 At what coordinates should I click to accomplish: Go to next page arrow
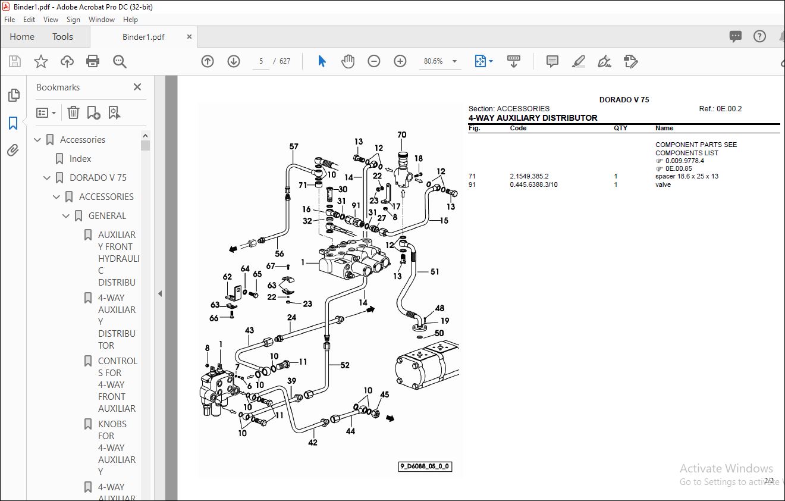pos(234,61)
